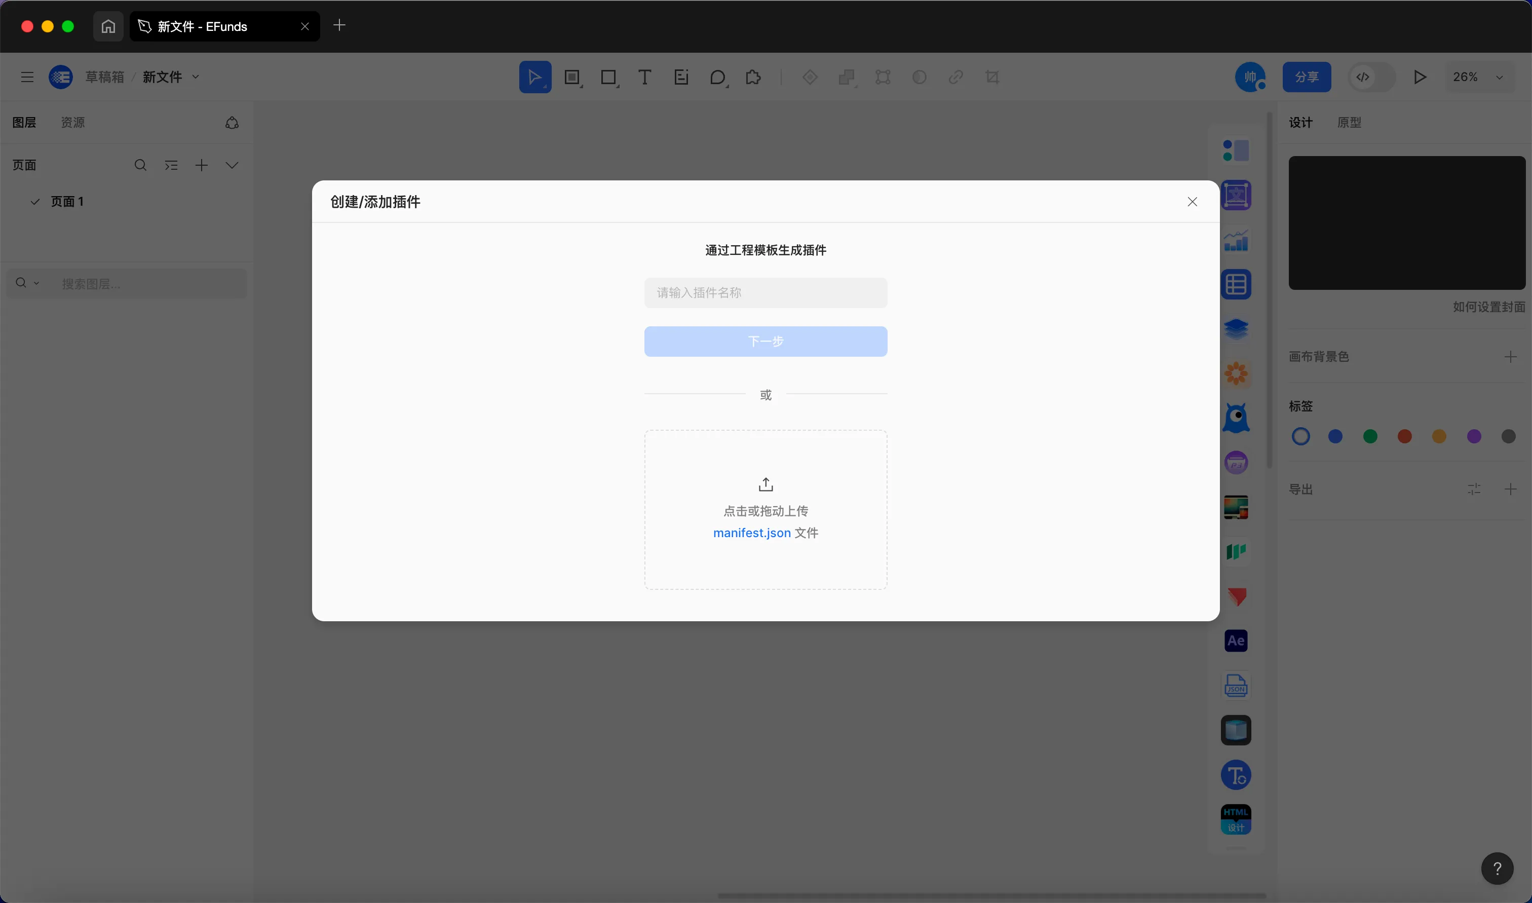This screenshot has width=1532, height=903.
Task: Open the JSON plugin in sidebar
Action: (x=1236, y=686)
